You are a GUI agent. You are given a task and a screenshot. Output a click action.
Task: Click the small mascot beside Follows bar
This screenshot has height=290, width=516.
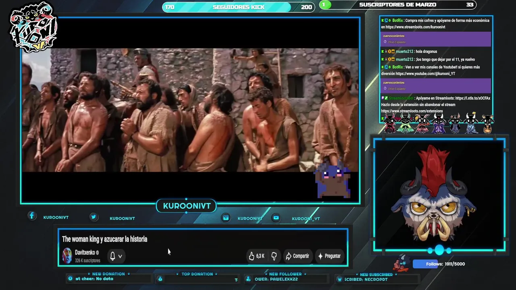[402, 264]
